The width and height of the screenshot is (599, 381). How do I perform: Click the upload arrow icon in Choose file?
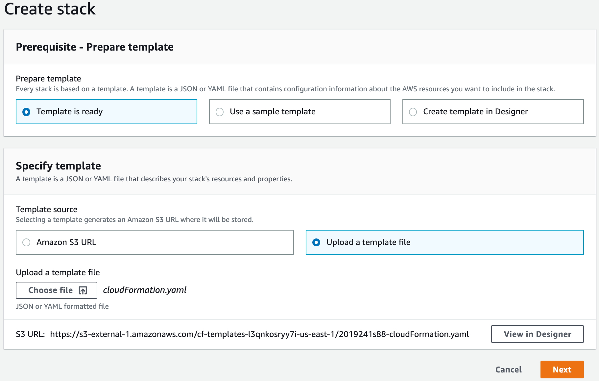[x=83, y=290]
